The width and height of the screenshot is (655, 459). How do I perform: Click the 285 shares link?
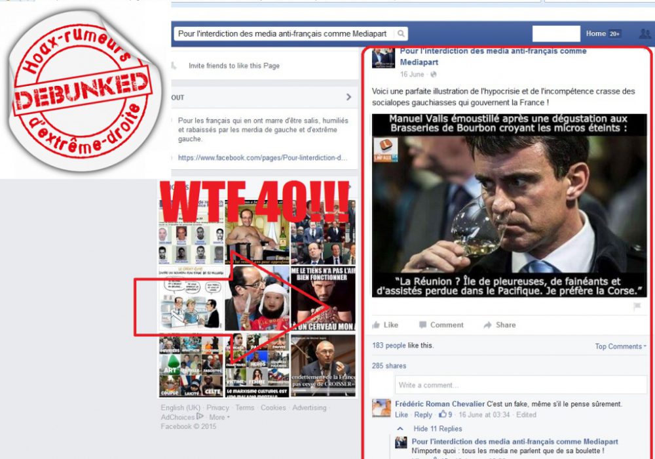pos(389,366)
